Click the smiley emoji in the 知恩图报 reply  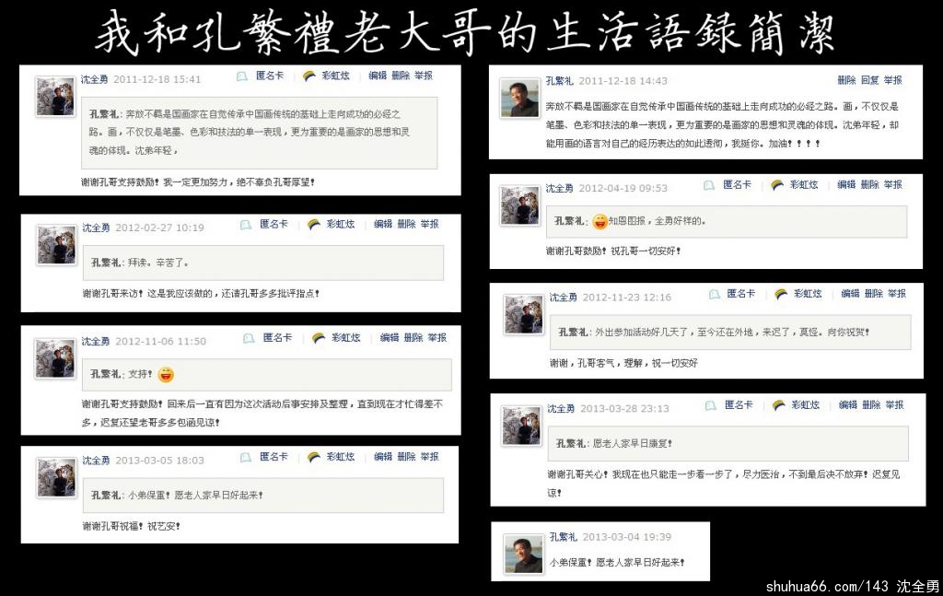[x=600, y=222]
